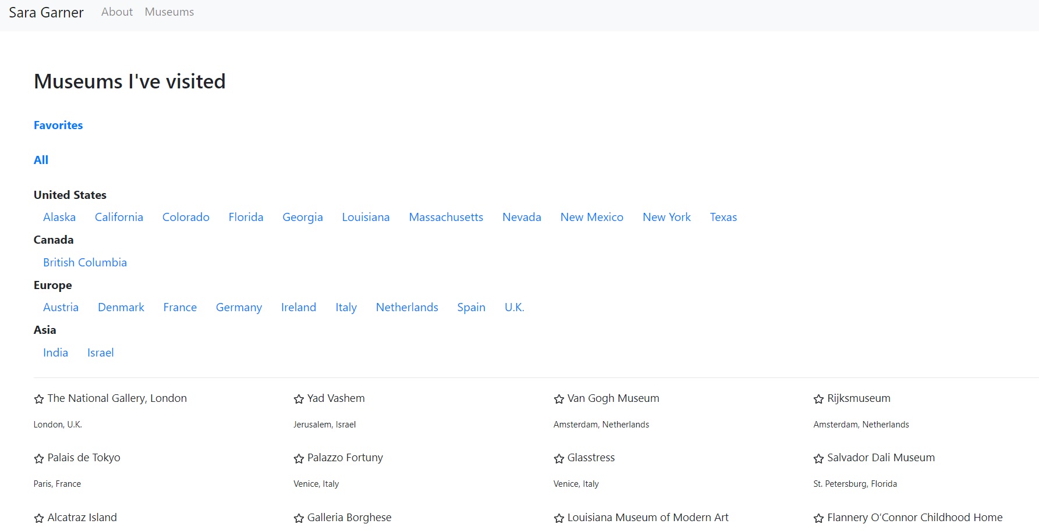This screenshot has height=531, width=1039.
Task: Open the About page in navbar
Action: click(117, 12)
